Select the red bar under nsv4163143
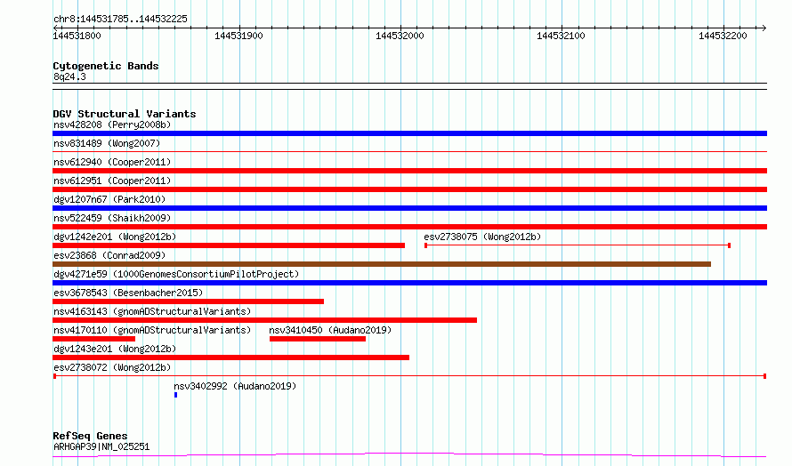792x466 pixels. point(264,320)
